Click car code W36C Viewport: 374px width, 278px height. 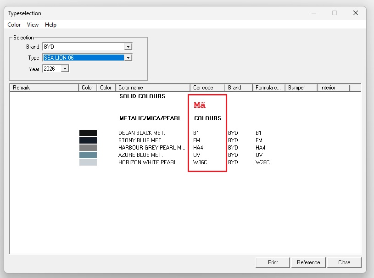200,162
